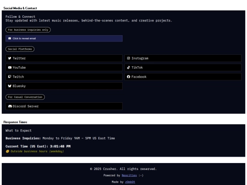
Task: Open the Instagram profile link
Action: pos(183,58)
